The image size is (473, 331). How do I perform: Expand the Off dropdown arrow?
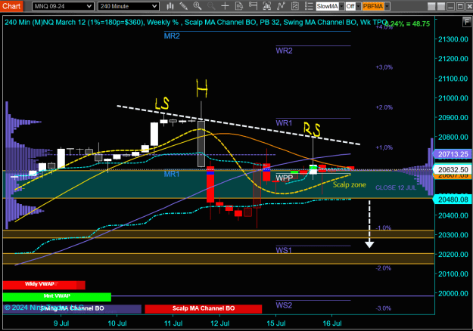(359, 6)
